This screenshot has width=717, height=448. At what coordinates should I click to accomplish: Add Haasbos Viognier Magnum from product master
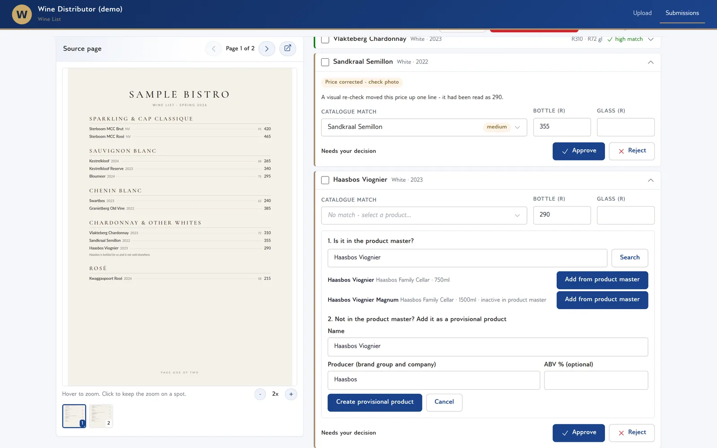[602, 300]
